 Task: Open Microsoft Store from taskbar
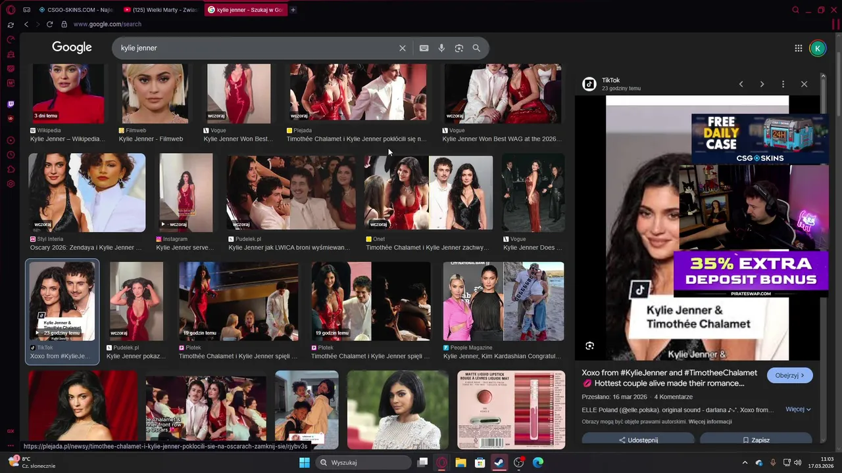(480, 462)
